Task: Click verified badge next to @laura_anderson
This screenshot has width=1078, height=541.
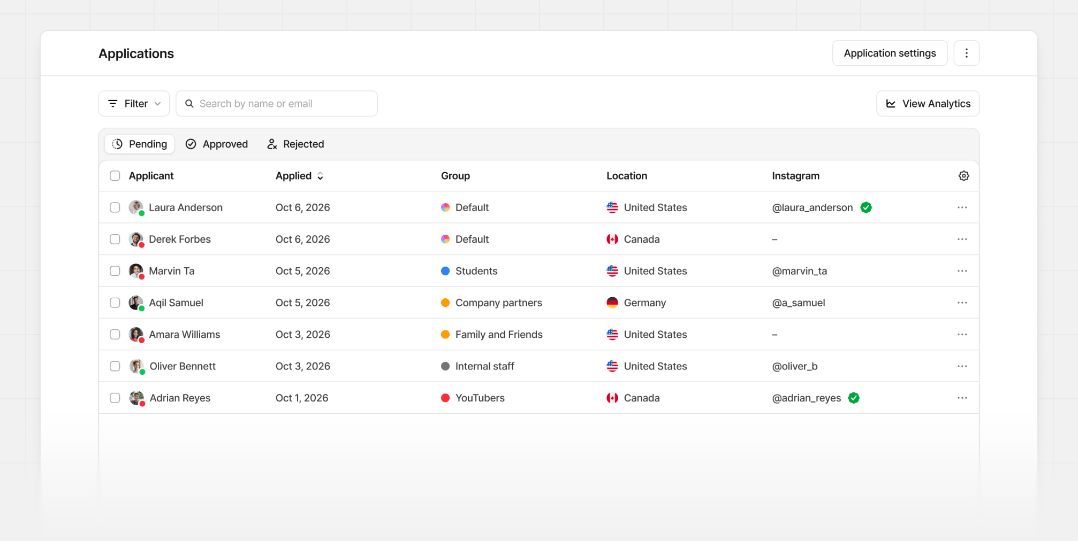Action: click(866, 207)
